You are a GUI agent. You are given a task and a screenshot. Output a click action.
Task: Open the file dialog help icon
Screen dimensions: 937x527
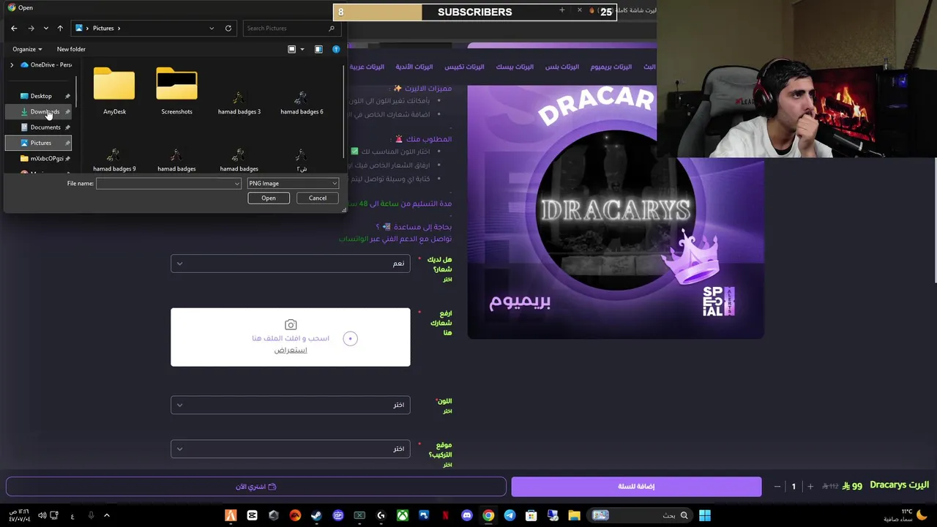[336, 49]
